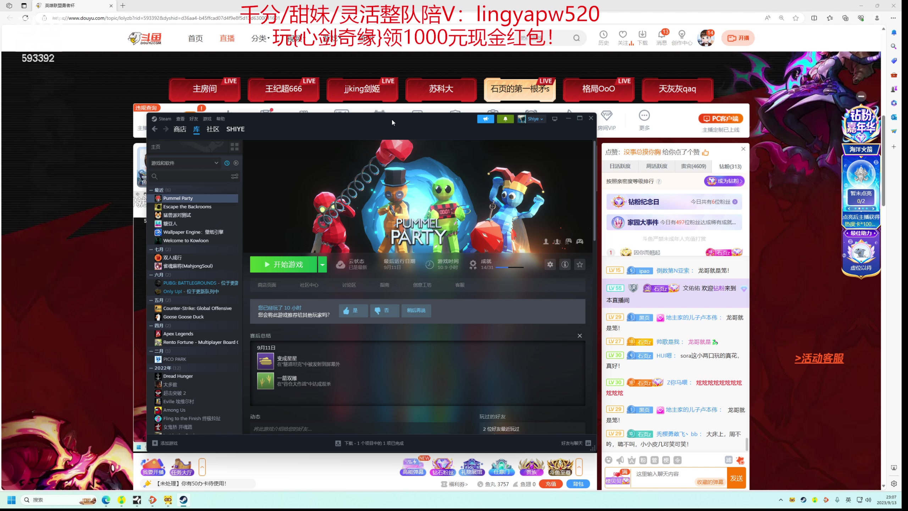
Task: Collapse the 七月 category
Action: tap(151, 249)
